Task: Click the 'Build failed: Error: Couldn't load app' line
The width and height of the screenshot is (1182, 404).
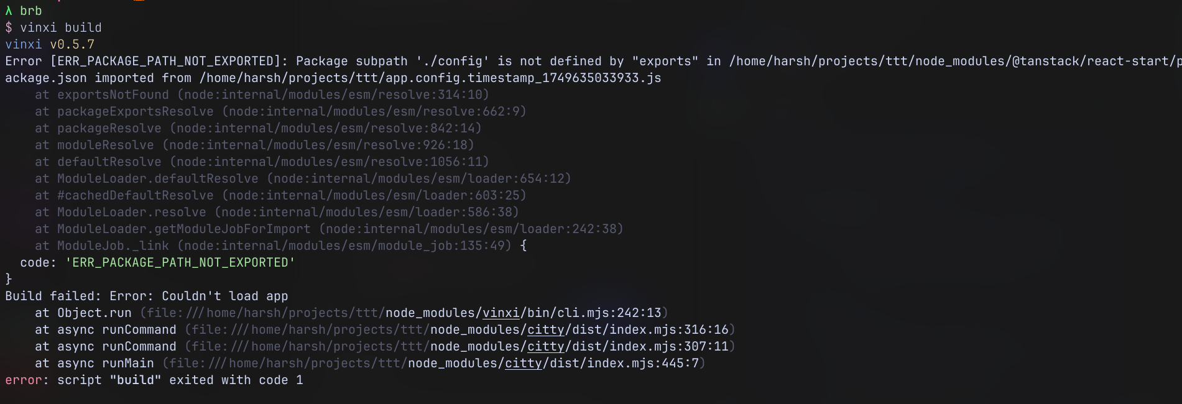Action: (147, 296)
